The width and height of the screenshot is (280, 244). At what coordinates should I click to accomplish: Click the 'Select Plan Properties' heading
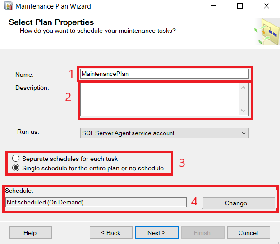51,22
